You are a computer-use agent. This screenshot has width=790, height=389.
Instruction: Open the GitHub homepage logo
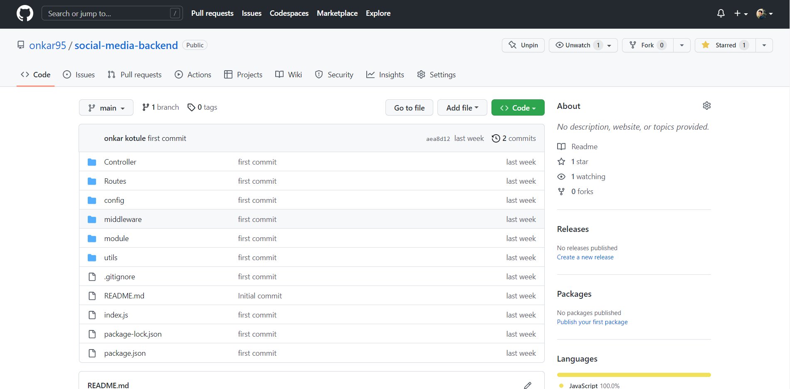tap(25, 13)
